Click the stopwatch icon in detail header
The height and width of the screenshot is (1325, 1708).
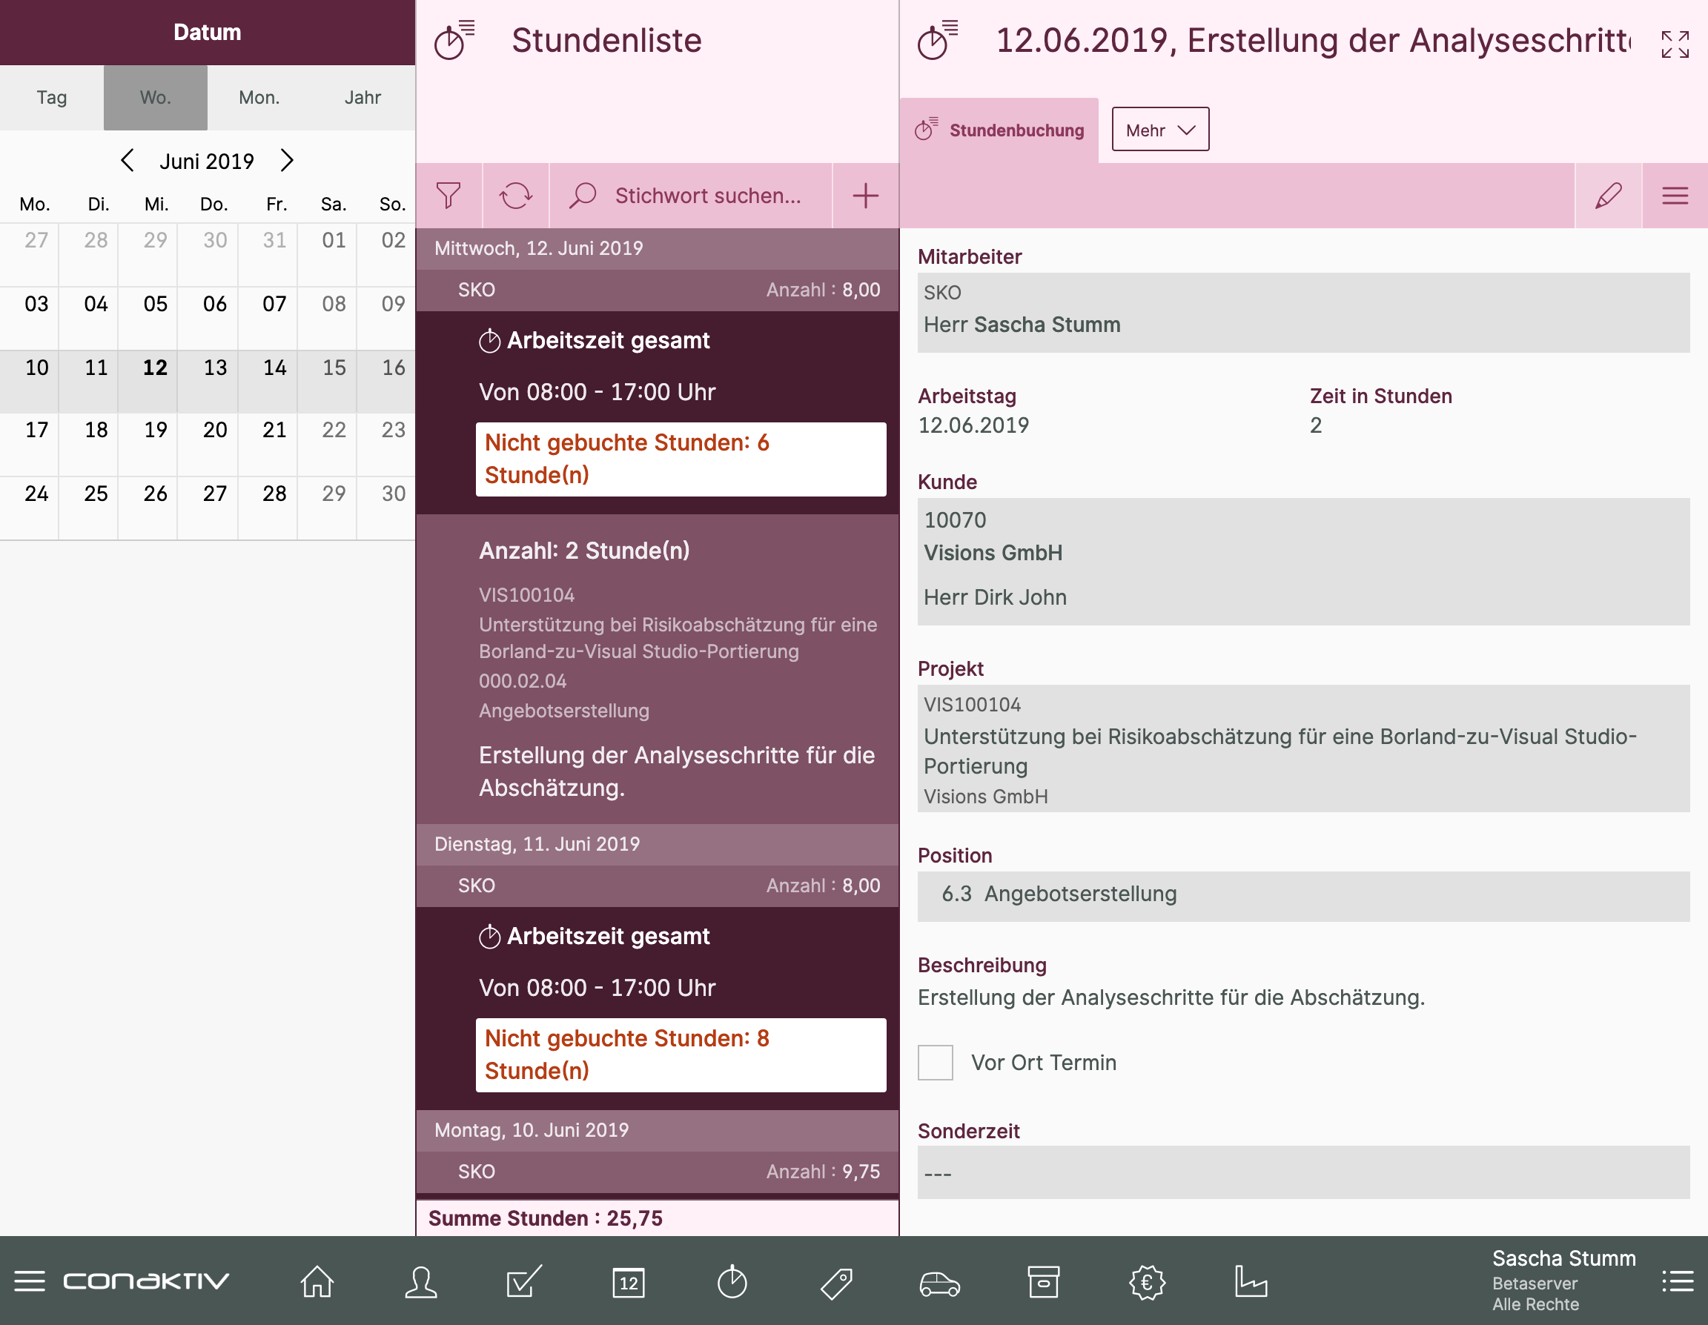pos(938,40)
